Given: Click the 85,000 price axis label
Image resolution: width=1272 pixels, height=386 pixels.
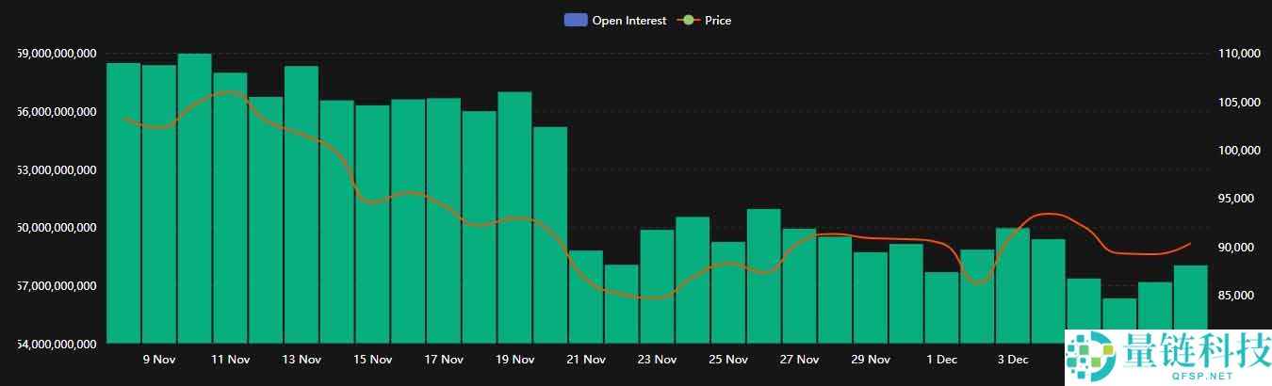Looking at the screenshot, I should (x=1236, y=296).
